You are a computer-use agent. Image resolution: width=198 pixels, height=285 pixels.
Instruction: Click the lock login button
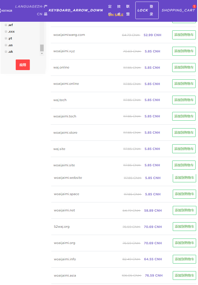point(147,10)
